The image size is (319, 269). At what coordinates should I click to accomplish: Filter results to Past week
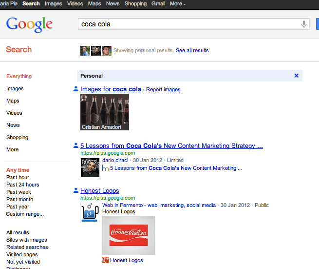click(19, 192)
